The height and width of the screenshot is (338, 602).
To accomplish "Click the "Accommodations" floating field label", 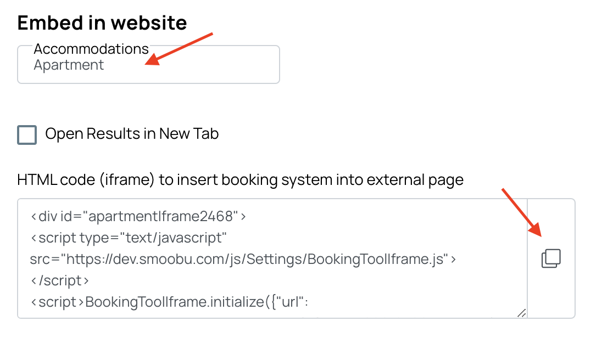I will click(x=91, y=49).
